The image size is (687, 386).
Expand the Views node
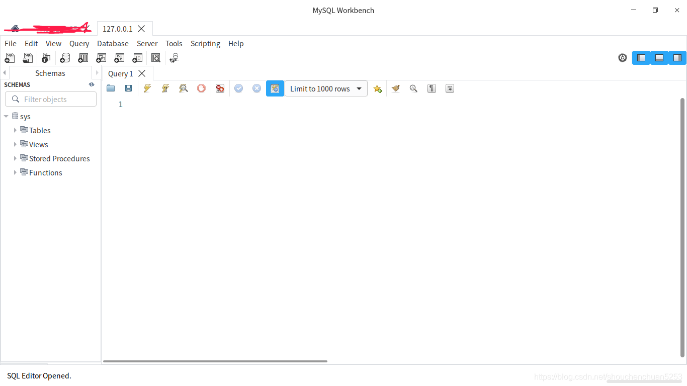pos(15,144)
